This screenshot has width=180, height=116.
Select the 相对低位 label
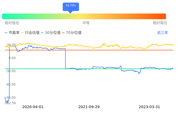tap(12, 23)
